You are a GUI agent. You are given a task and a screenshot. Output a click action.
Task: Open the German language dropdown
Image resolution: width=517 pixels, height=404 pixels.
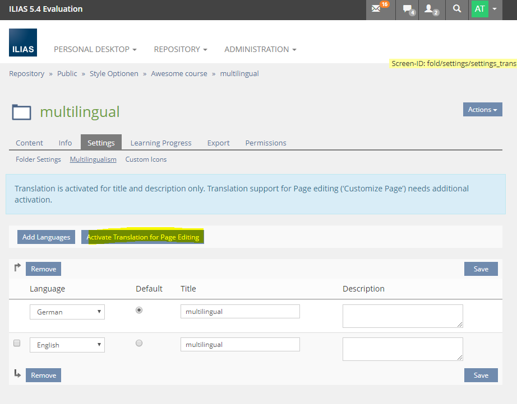[x=67, y=312]
